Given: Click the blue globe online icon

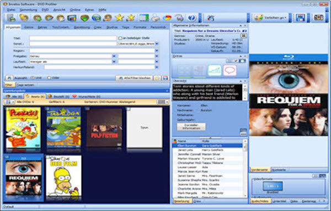Looking at the screenshot, I should coord(96,18).
